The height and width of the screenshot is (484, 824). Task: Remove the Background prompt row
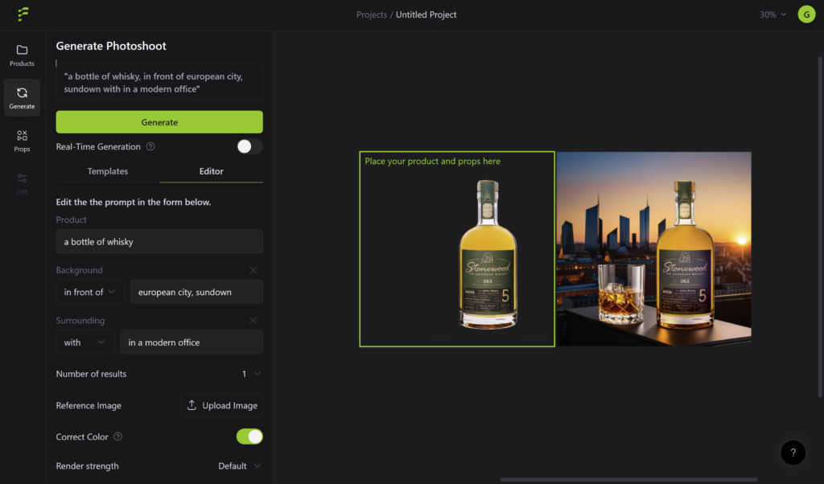click(x=253, y=270)
